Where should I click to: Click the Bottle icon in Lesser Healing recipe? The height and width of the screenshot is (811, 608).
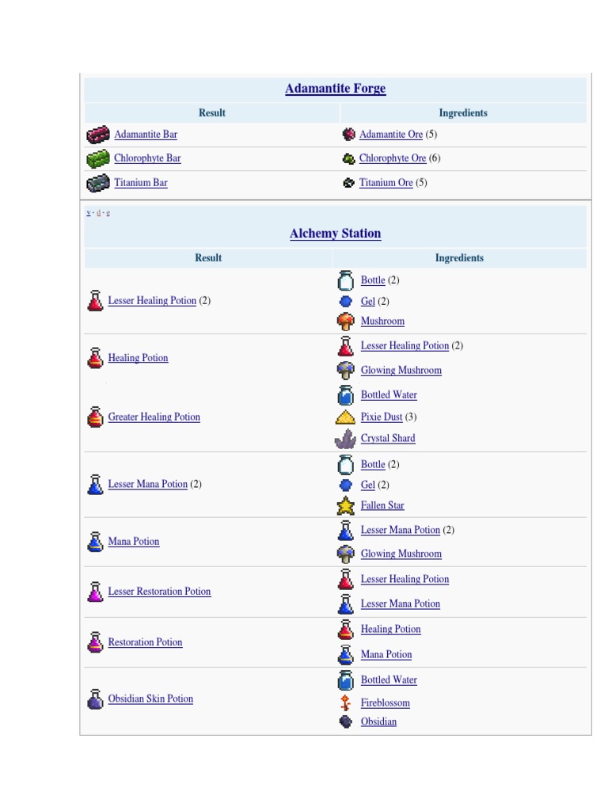(x=345, y=280)
